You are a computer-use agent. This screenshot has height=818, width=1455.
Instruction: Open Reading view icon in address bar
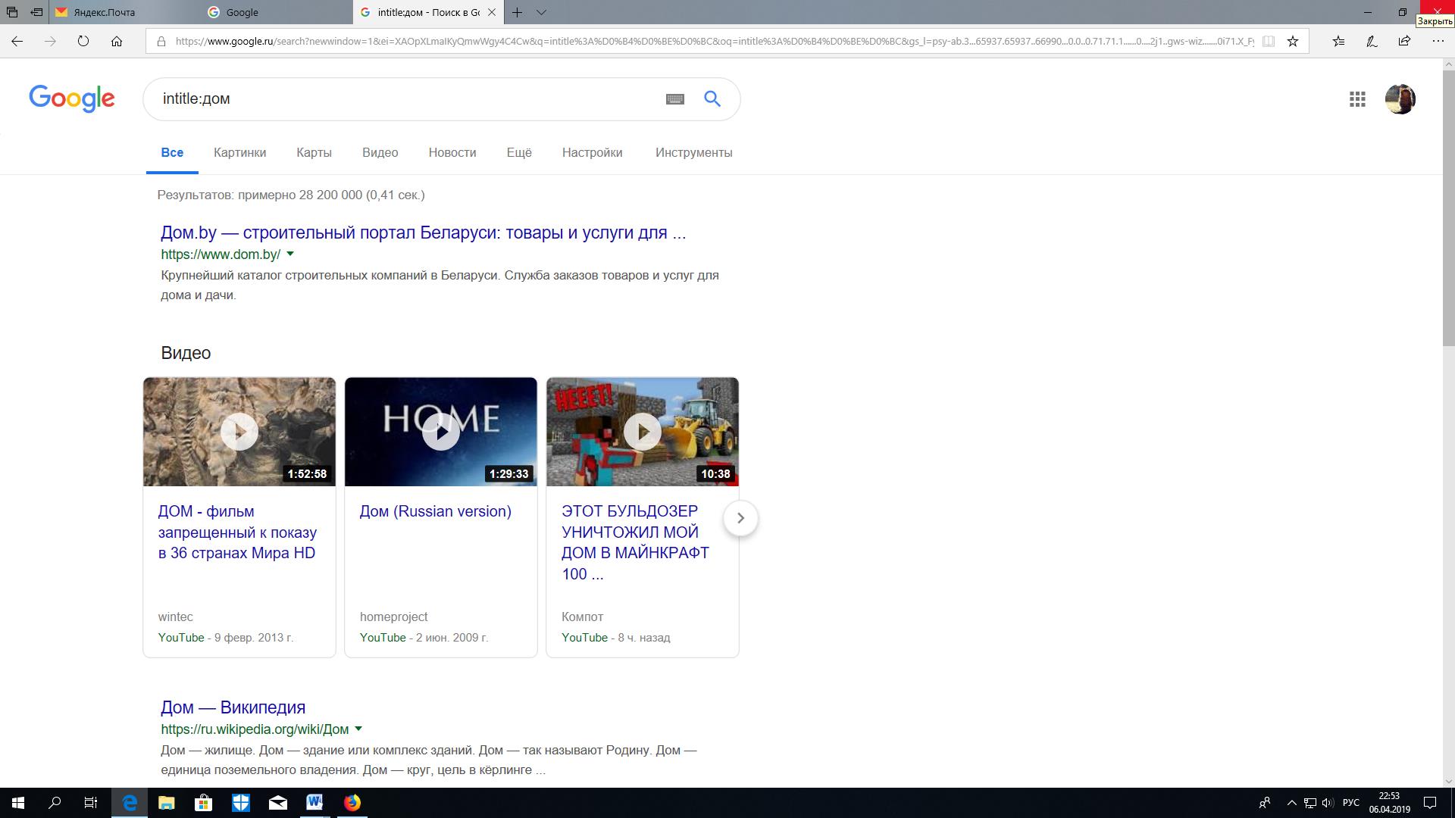coord(1269,42)
